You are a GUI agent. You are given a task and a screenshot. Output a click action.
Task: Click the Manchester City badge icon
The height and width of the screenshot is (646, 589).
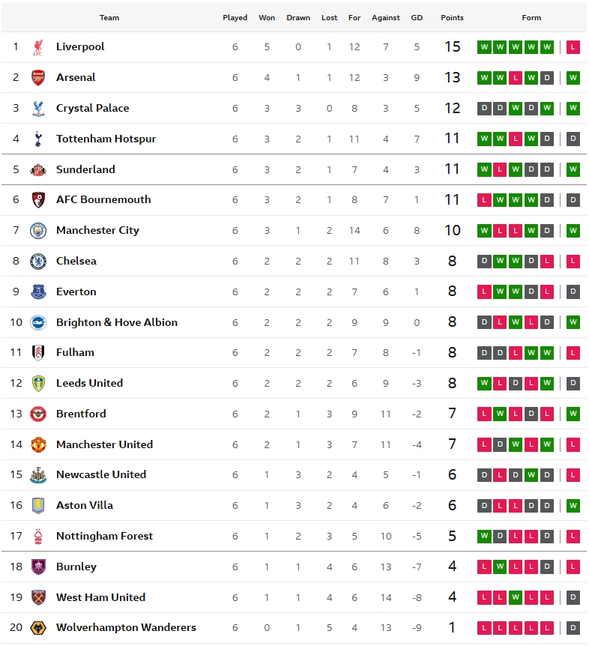pyautogui.click(x=38, y=231)
